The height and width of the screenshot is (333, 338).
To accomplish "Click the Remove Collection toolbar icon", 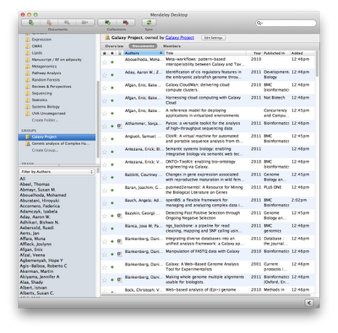I will tap(126, 23).
